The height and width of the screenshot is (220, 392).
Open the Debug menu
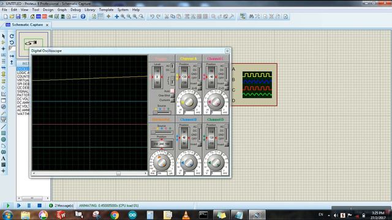pos(75,10)
